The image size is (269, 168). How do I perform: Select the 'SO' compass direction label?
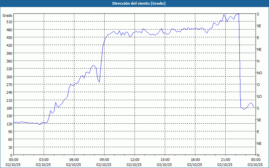(x=259, y=96)
